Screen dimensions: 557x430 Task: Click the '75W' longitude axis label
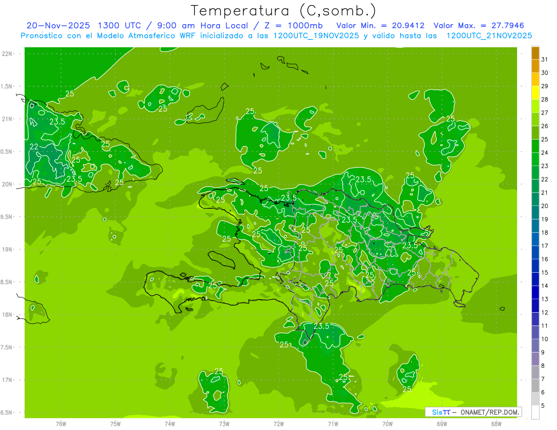click(115, 424)
